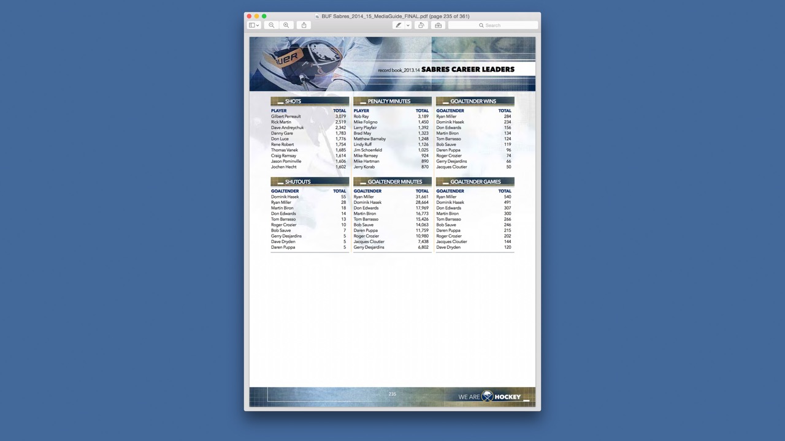The width and height of the screenshot is (785, 441).
Task: Click Mike Foligno in Penalty Minutes
Action: click(x=366, y=122)
